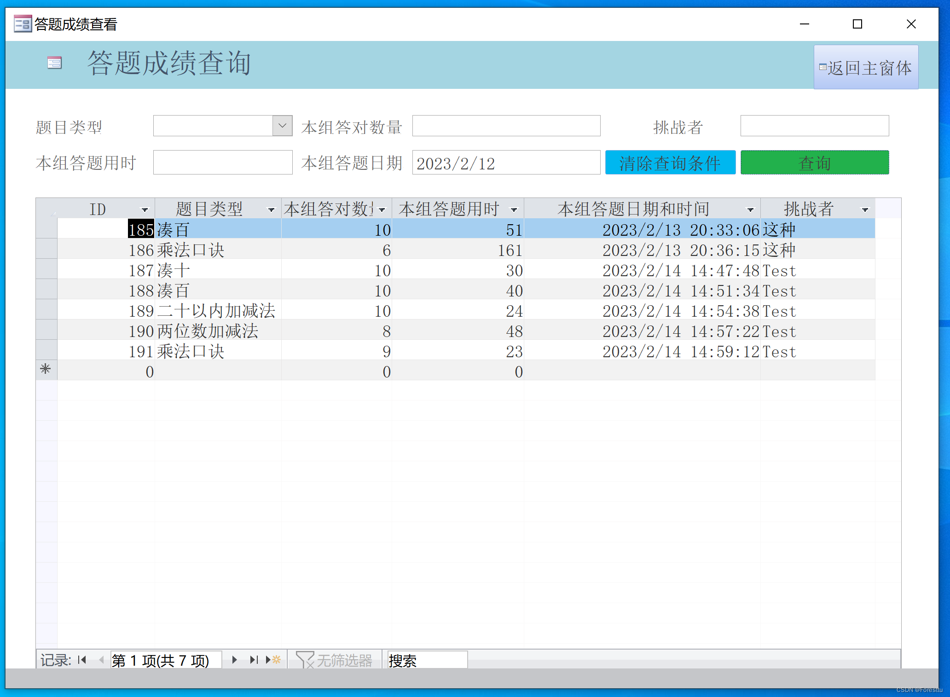
Task: Create new blank record navigation icon
Action: (273, 660)
